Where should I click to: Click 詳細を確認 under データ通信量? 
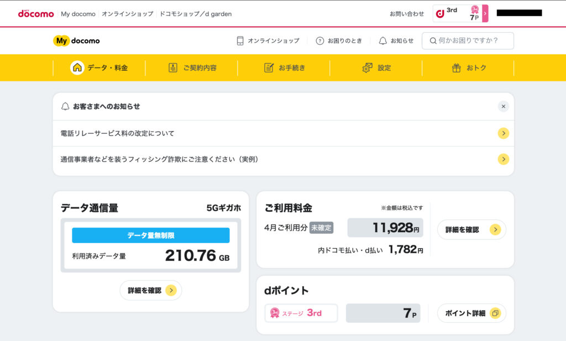pos(151,290)
